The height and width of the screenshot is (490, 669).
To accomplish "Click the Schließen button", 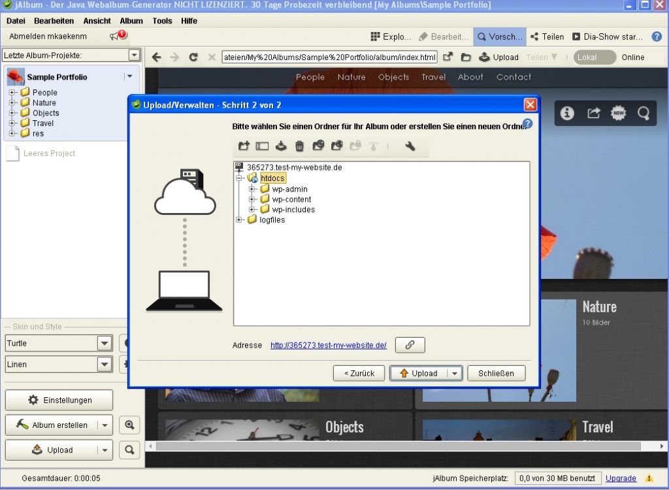I will (497, 373).
